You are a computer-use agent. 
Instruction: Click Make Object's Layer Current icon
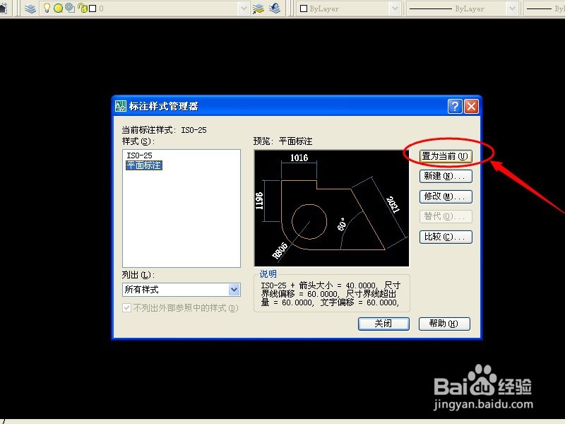click(x=258, y=8)
